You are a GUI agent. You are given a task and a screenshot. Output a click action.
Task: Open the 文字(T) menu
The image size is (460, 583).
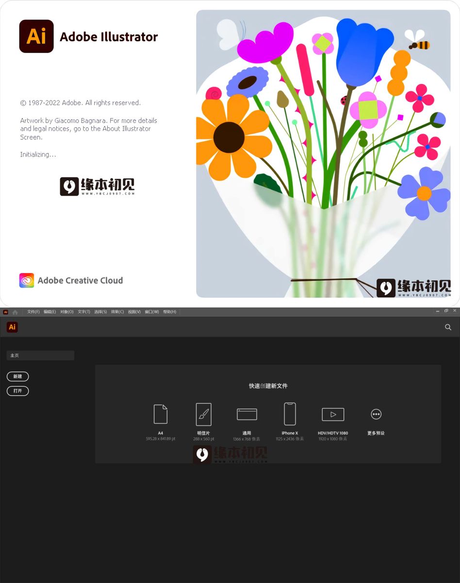click(84, 312)
